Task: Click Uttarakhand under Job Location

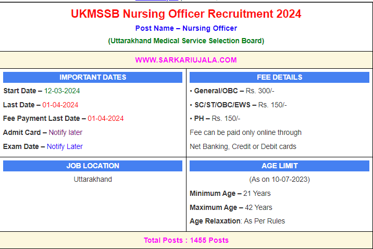Action: click(93, 179)
